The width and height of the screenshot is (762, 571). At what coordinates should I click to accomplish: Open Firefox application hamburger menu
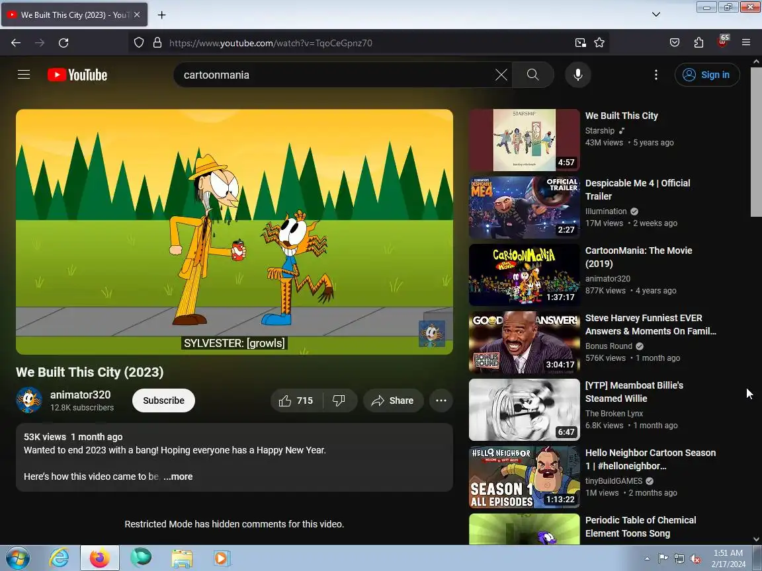click(x=746, y=43)
